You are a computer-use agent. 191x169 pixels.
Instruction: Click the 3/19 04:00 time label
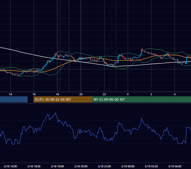pos(175,166)
